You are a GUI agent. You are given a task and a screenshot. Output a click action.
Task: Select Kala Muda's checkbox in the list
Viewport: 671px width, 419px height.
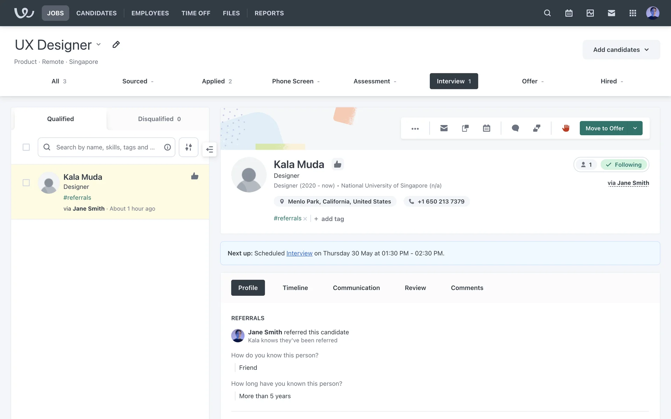tap(26, 183)
